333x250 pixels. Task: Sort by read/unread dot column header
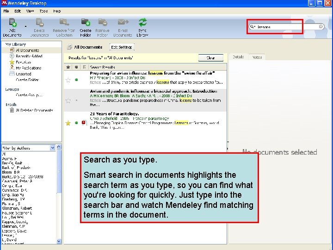(x=76, y=67)
